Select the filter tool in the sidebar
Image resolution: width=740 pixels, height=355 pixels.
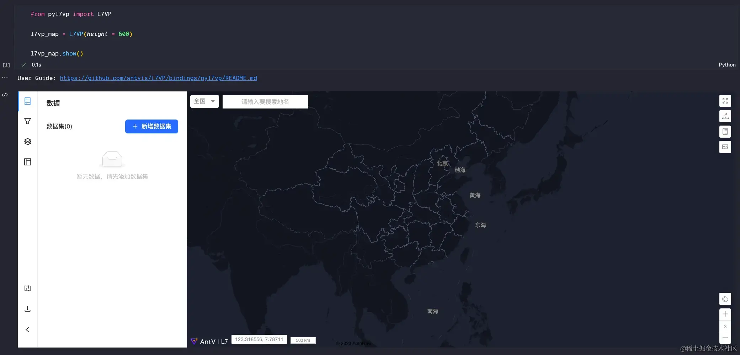[x=27, y=121]
